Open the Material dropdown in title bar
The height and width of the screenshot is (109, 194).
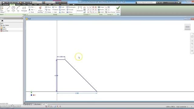(x=37, y=2)
